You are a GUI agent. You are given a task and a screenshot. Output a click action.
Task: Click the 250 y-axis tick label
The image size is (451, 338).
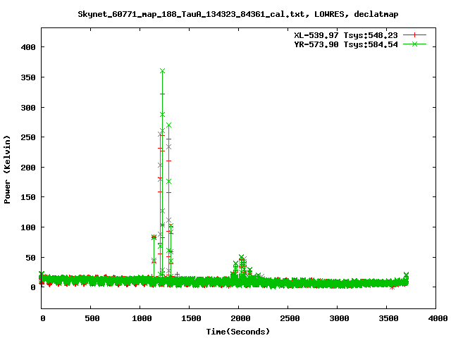(28, 137)
